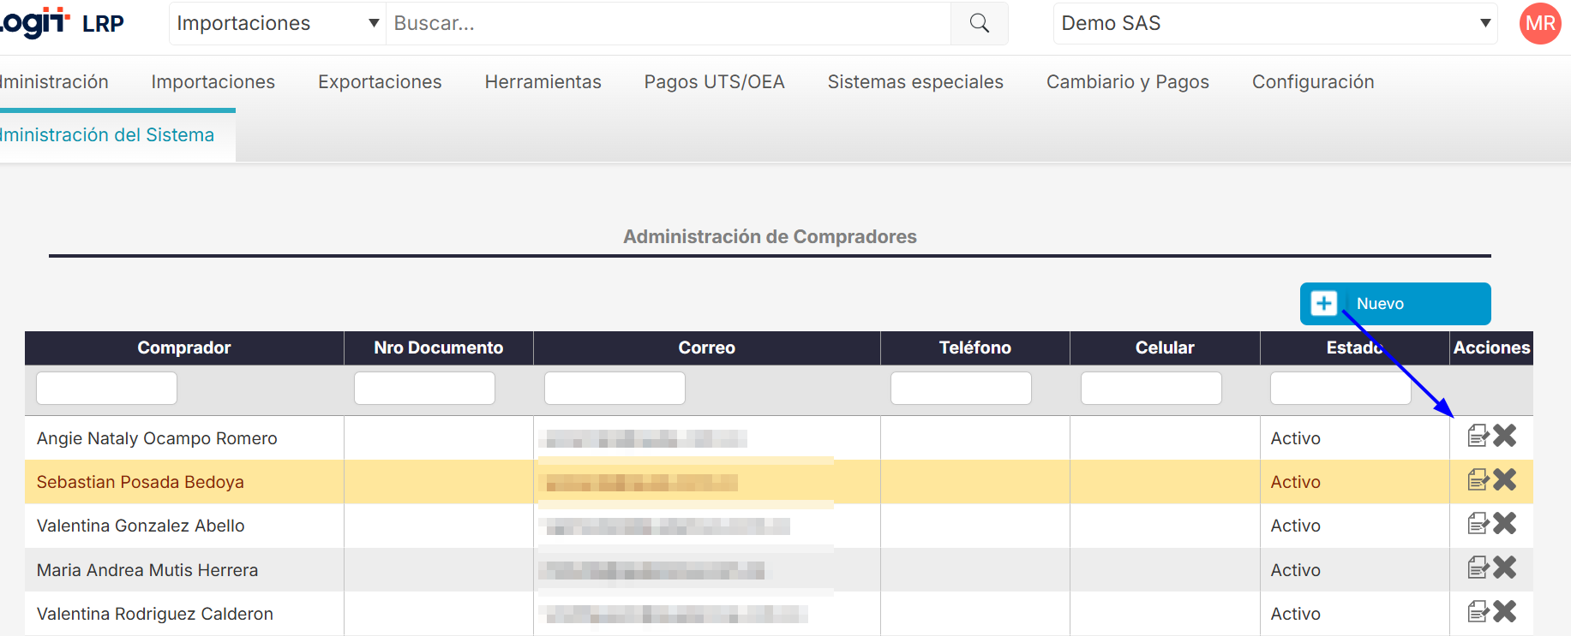Open the Configuración menu
Image resolution: width=1571 pixels, height=636 pixels.
[x=1313, y=82]
